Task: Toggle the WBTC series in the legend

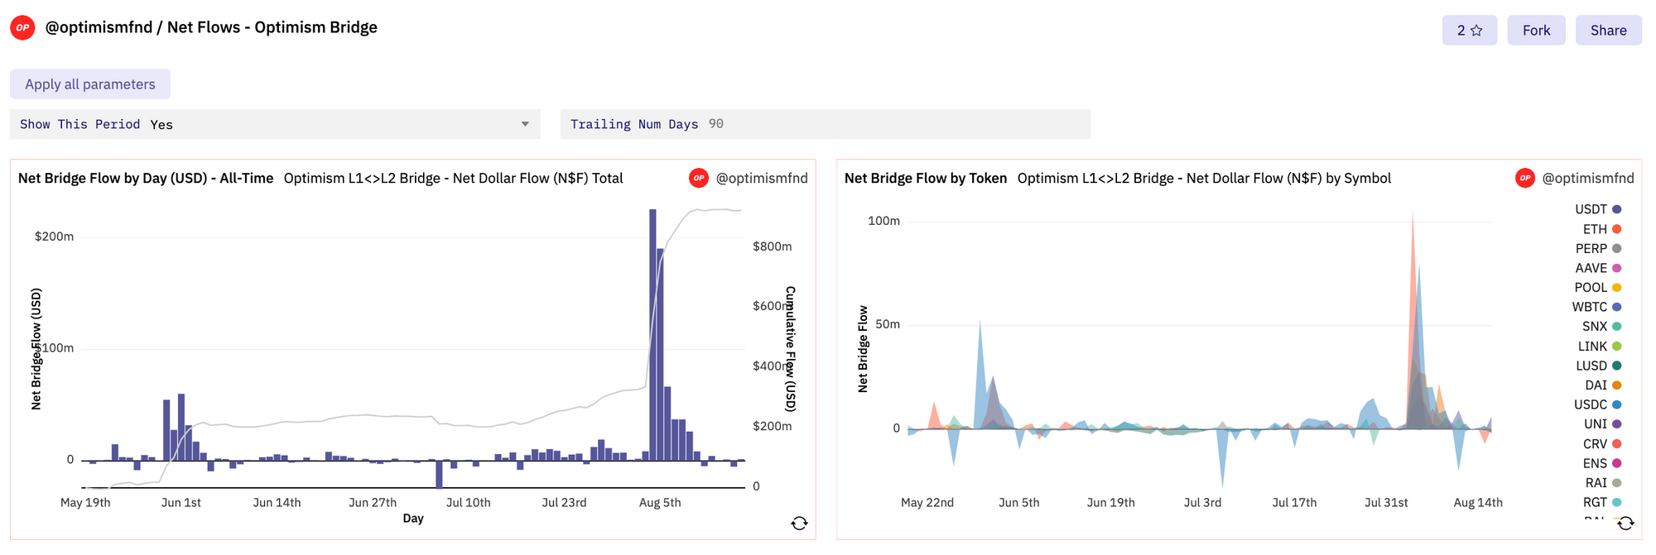Action: pos(1597,307)
